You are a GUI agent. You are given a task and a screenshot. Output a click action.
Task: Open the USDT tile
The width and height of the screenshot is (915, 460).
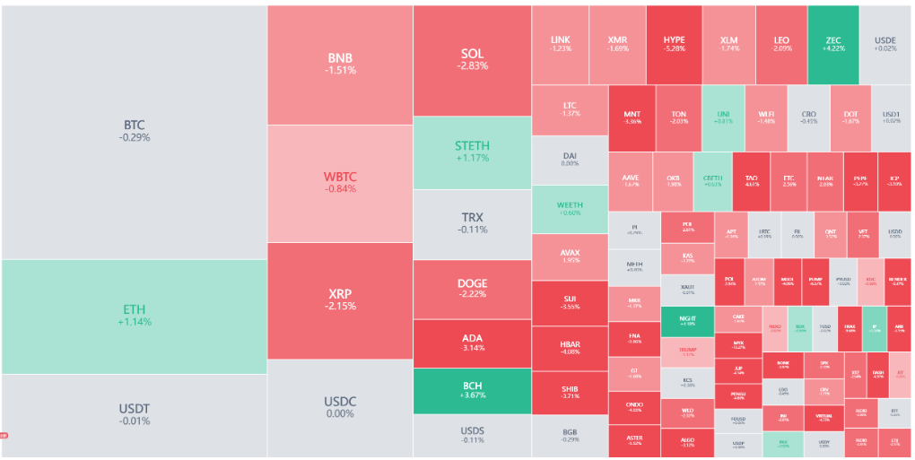[134, 414]
